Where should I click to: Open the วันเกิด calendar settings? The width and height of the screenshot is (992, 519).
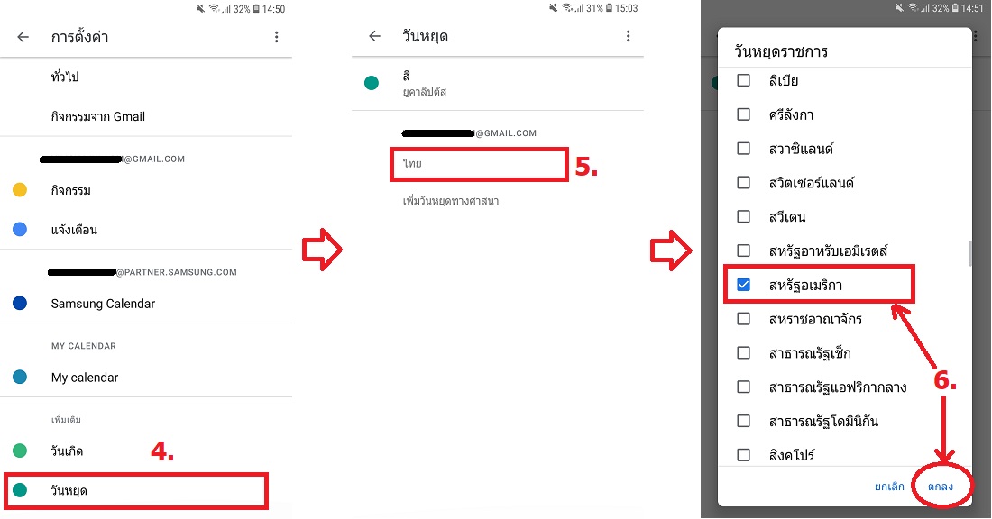click(146, 451)
